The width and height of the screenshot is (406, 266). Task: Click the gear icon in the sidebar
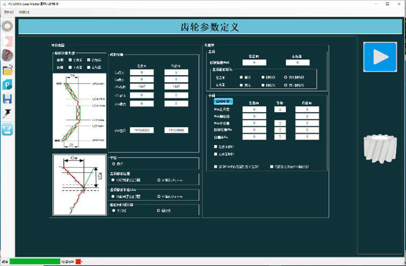click(x=8, y=25)
